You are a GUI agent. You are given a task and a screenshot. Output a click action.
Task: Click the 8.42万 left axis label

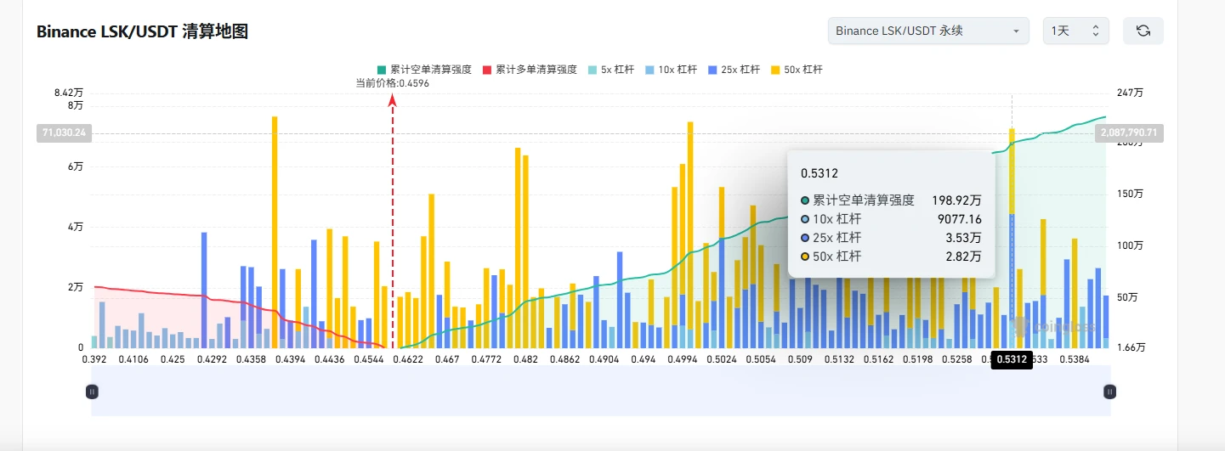point(69,93)
